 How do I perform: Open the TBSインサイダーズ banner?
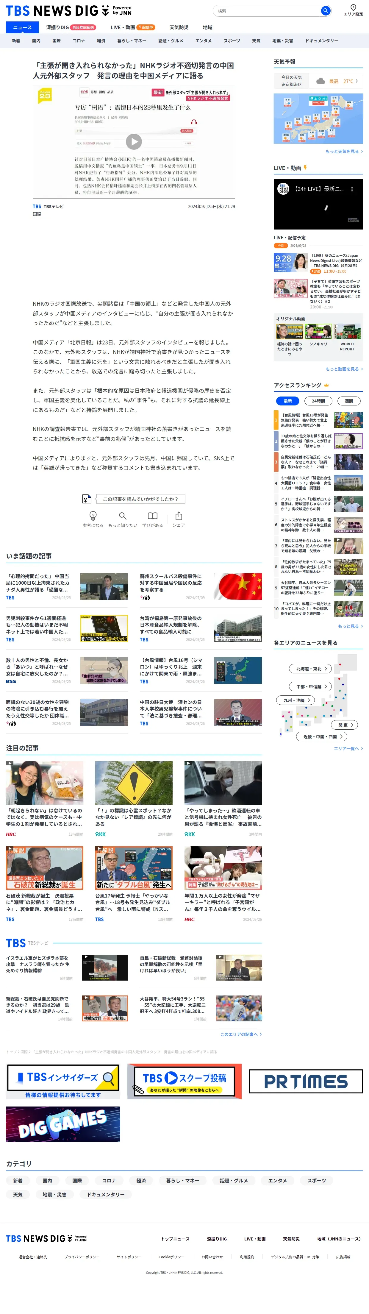pyautogui.click(x=63, y=1081)
